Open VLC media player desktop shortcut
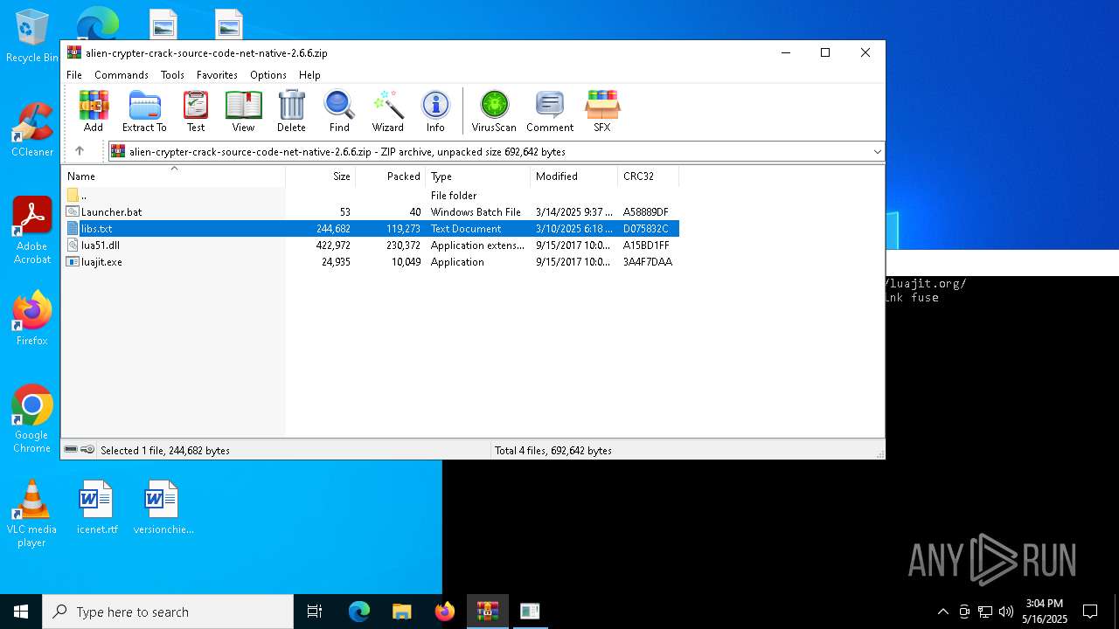1119x629 pixels. (32, 514)
